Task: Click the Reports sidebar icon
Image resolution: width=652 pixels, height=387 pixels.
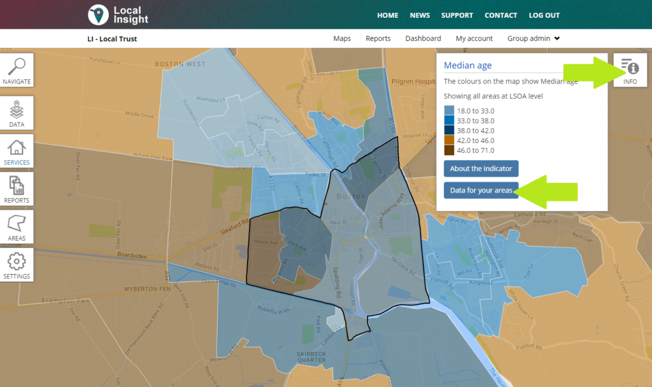Action: 17,189
